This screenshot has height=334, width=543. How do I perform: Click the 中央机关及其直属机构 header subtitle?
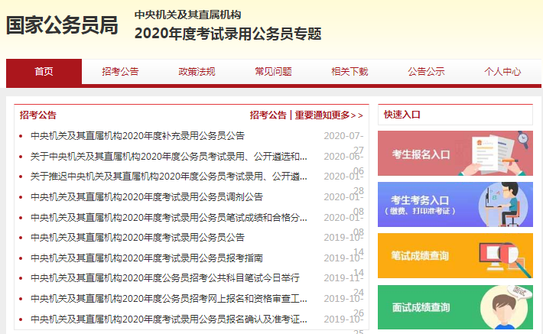tap(187, 15)
